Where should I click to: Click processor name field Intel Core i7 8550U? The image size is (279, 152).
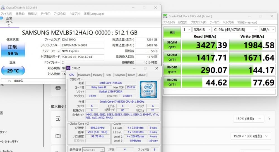[x=111, y=83]
